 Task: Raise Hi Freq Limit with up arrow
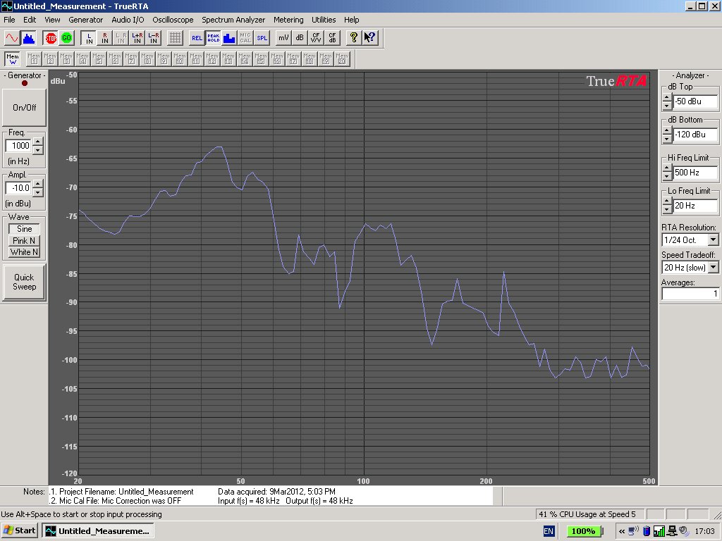(667, 169)
